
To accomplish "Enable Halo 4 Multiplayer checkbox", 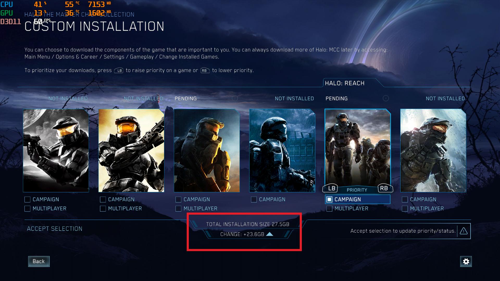I will 405,209.
